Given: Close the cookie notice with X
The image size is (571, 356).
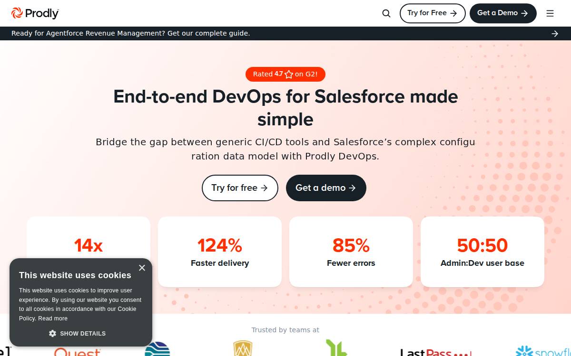Looking at the screenshot, I should [142, 268].
